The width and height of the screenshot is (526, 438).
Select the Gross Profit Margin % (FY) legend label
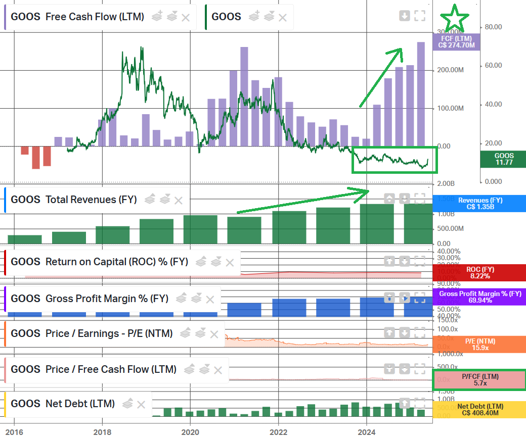click(90, 298)
